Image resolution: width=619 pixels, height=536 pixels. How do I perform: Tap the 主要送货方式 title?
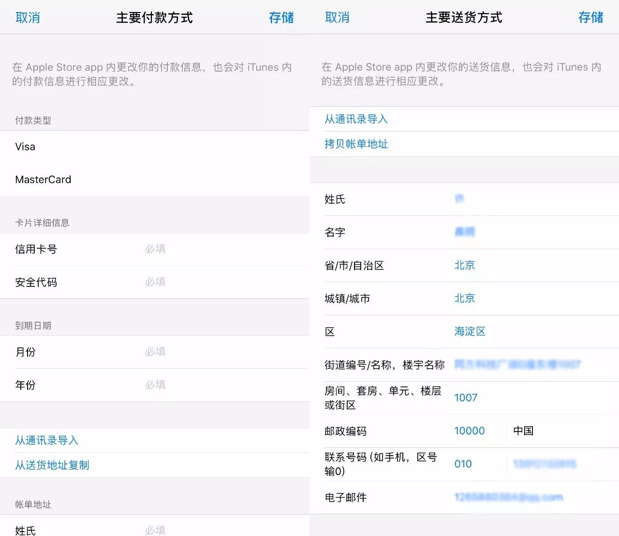[464, 18]
